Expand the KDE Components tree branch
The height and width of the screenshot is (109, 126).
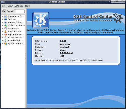pos(3,25)
